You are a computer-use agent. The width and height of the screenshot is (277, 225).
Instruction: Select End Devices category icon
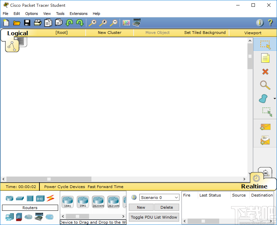10,217
